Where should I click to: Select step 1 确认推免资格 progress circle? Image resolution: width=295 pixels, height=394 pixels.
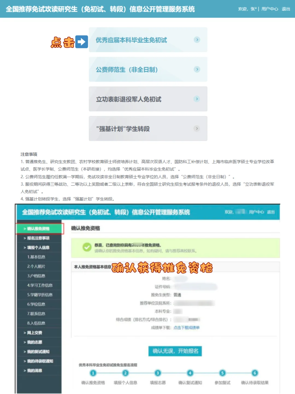coord(93,373)
